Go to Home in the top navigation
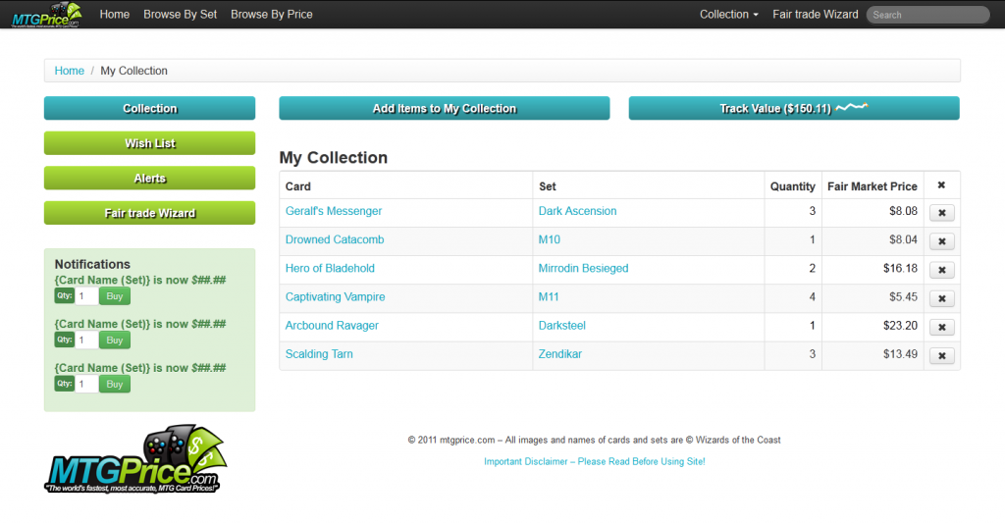 tap(115, 14)
